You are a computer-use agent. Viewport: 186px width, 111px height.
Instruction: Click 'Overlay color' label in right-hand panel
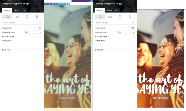[100, 41]
